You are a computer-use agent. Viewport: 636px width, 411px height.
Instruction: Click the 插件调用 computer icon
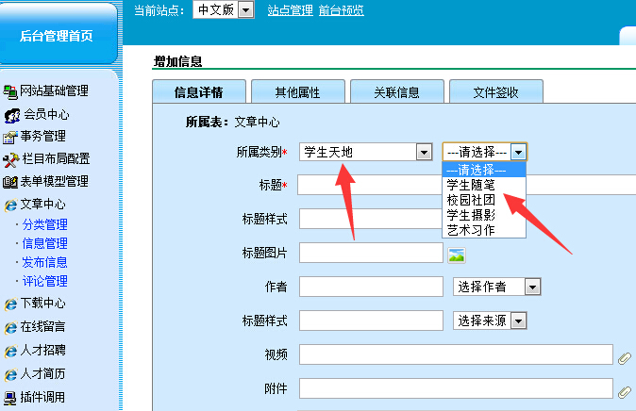(11, 397)
